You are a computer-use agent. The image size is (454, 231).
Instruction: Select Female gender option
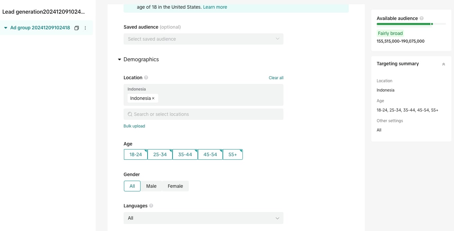[x=175, y=186]
